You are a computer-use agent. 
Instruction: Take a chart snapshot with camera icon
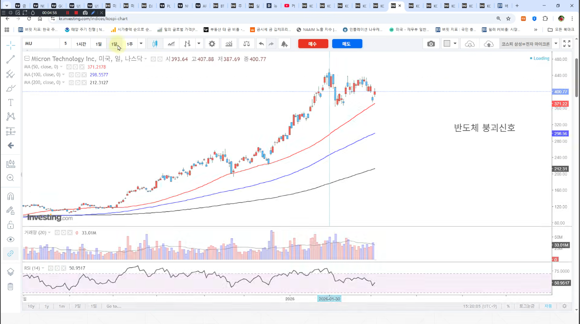click(431, 44)
